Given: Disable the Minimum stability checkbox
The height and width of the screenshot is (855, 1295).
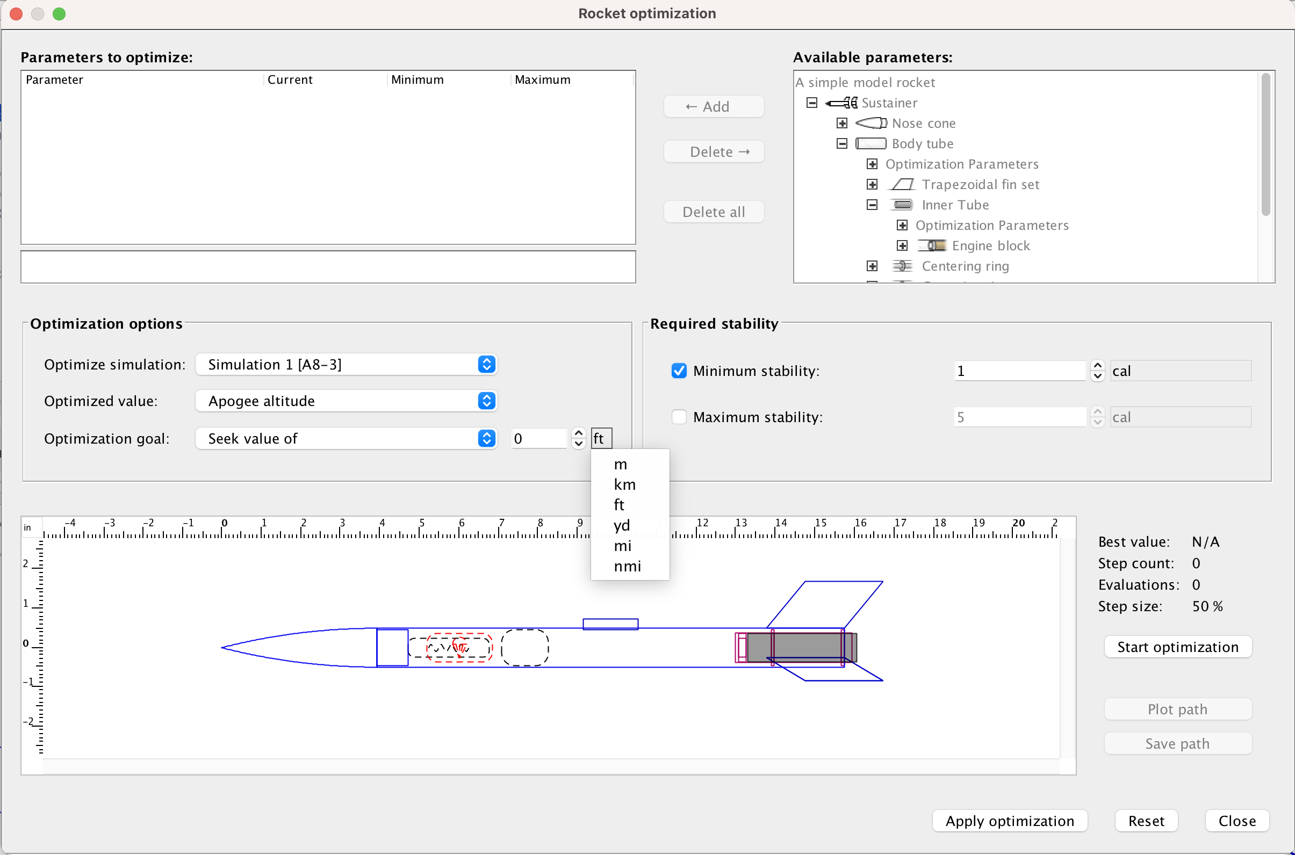Looking at the screenshot, I should click(x=679, y=371).
